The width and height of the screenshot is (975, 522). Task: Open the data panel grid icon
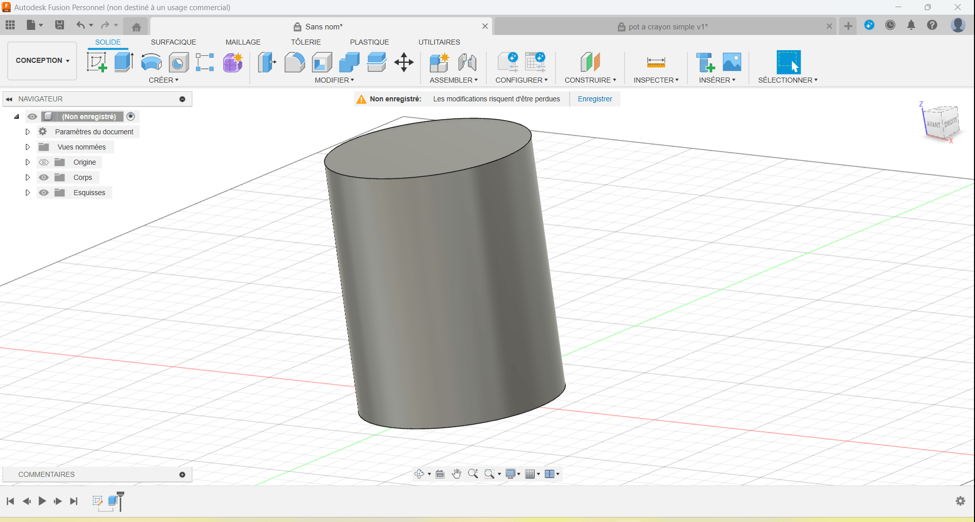click(x=10, y=25)
